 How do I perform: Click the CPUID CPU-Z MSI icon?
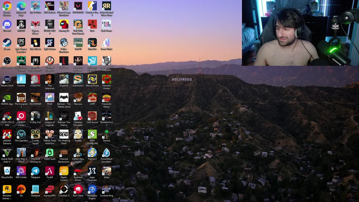pos(7,118)
